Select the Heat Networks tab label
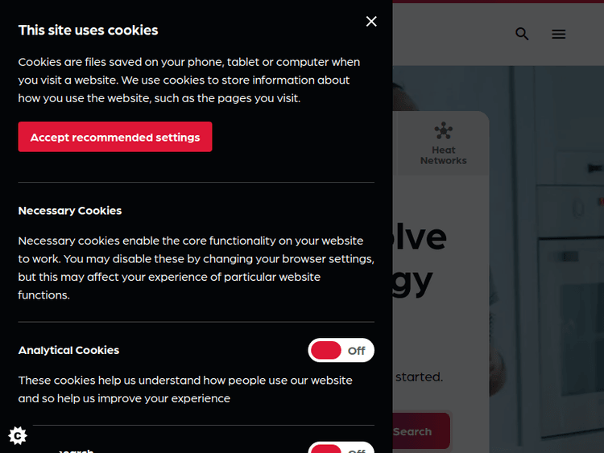This screenshot has height=453, width=604. pyautogui.click(x=443, y=155)
